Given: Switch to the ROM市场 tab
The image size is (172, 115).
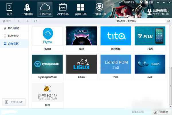Looking at the screenshot, I should coord(45,9).
